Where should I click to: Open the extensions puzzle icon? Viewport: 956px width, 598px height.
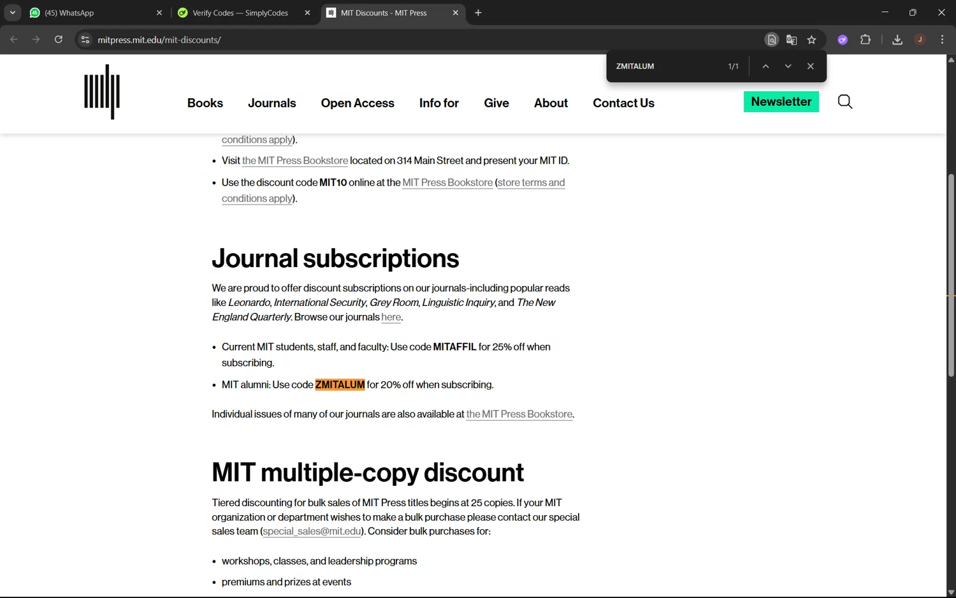[865, 40]
